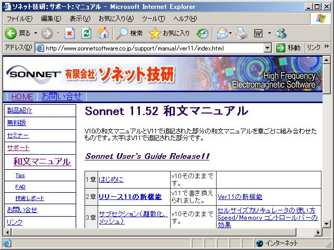Refresh the page using the green arrows icon
Viewport: 334px width, 250px height.
[x=87, y=33]
